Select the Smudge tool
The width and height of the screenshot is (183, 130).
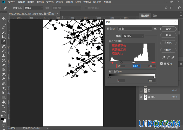(3, 74)
